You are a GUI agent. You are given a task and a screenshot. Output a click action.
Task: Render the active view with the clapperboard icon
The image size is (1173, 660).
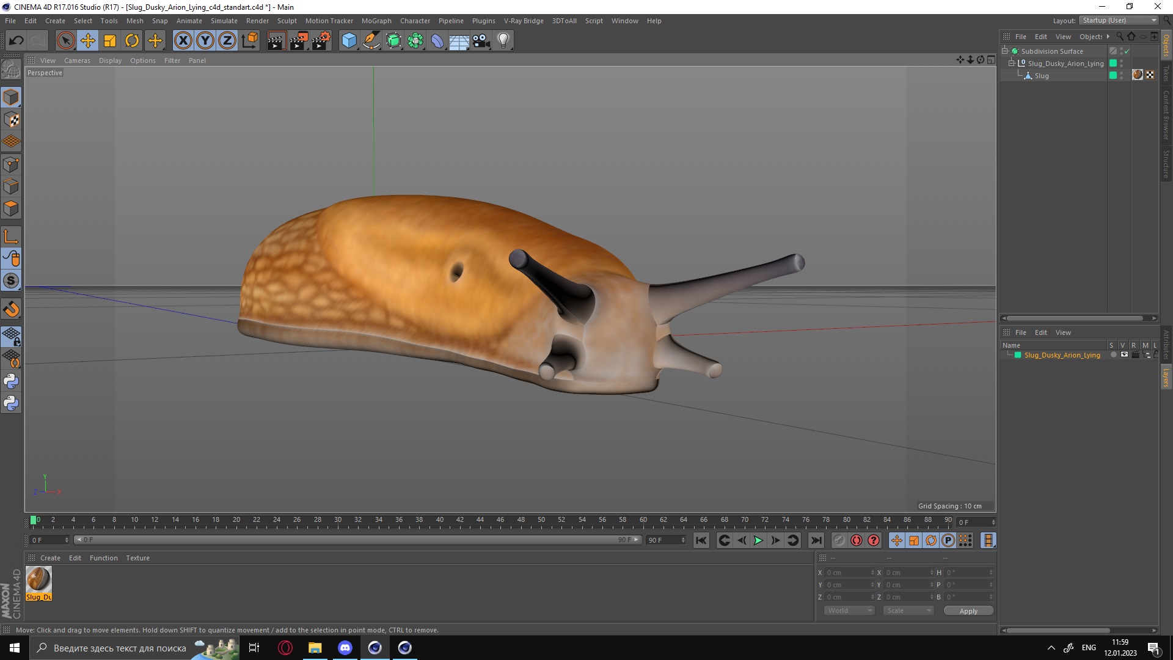click(276, 40)
